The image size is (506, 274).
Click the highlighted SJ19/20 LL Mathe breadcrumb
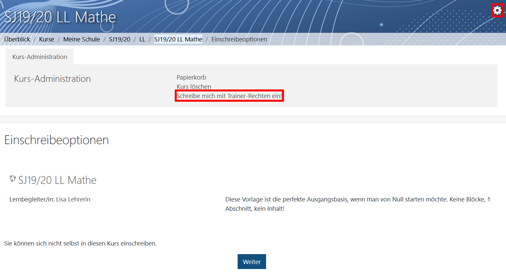click(178, 39)
